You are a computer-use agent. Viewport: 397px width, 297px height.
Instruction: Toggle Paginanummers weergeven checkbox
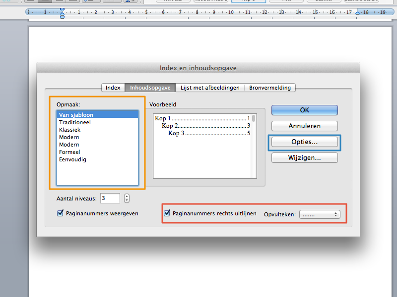(60, 213)
